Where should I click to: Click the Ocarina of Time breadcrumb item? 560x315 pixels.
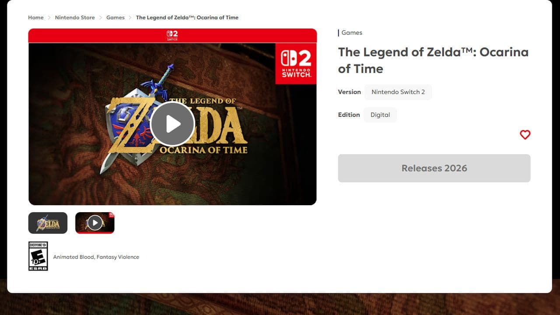187,17
